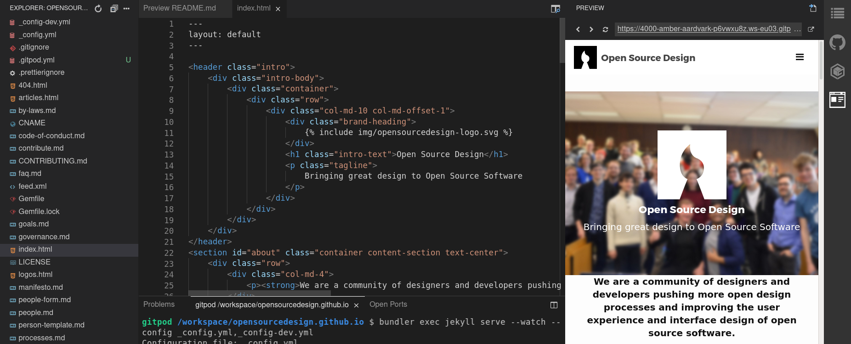Reload the preview page
The image size is (851, 344).
pyautogui.click(x=605, y=29)
